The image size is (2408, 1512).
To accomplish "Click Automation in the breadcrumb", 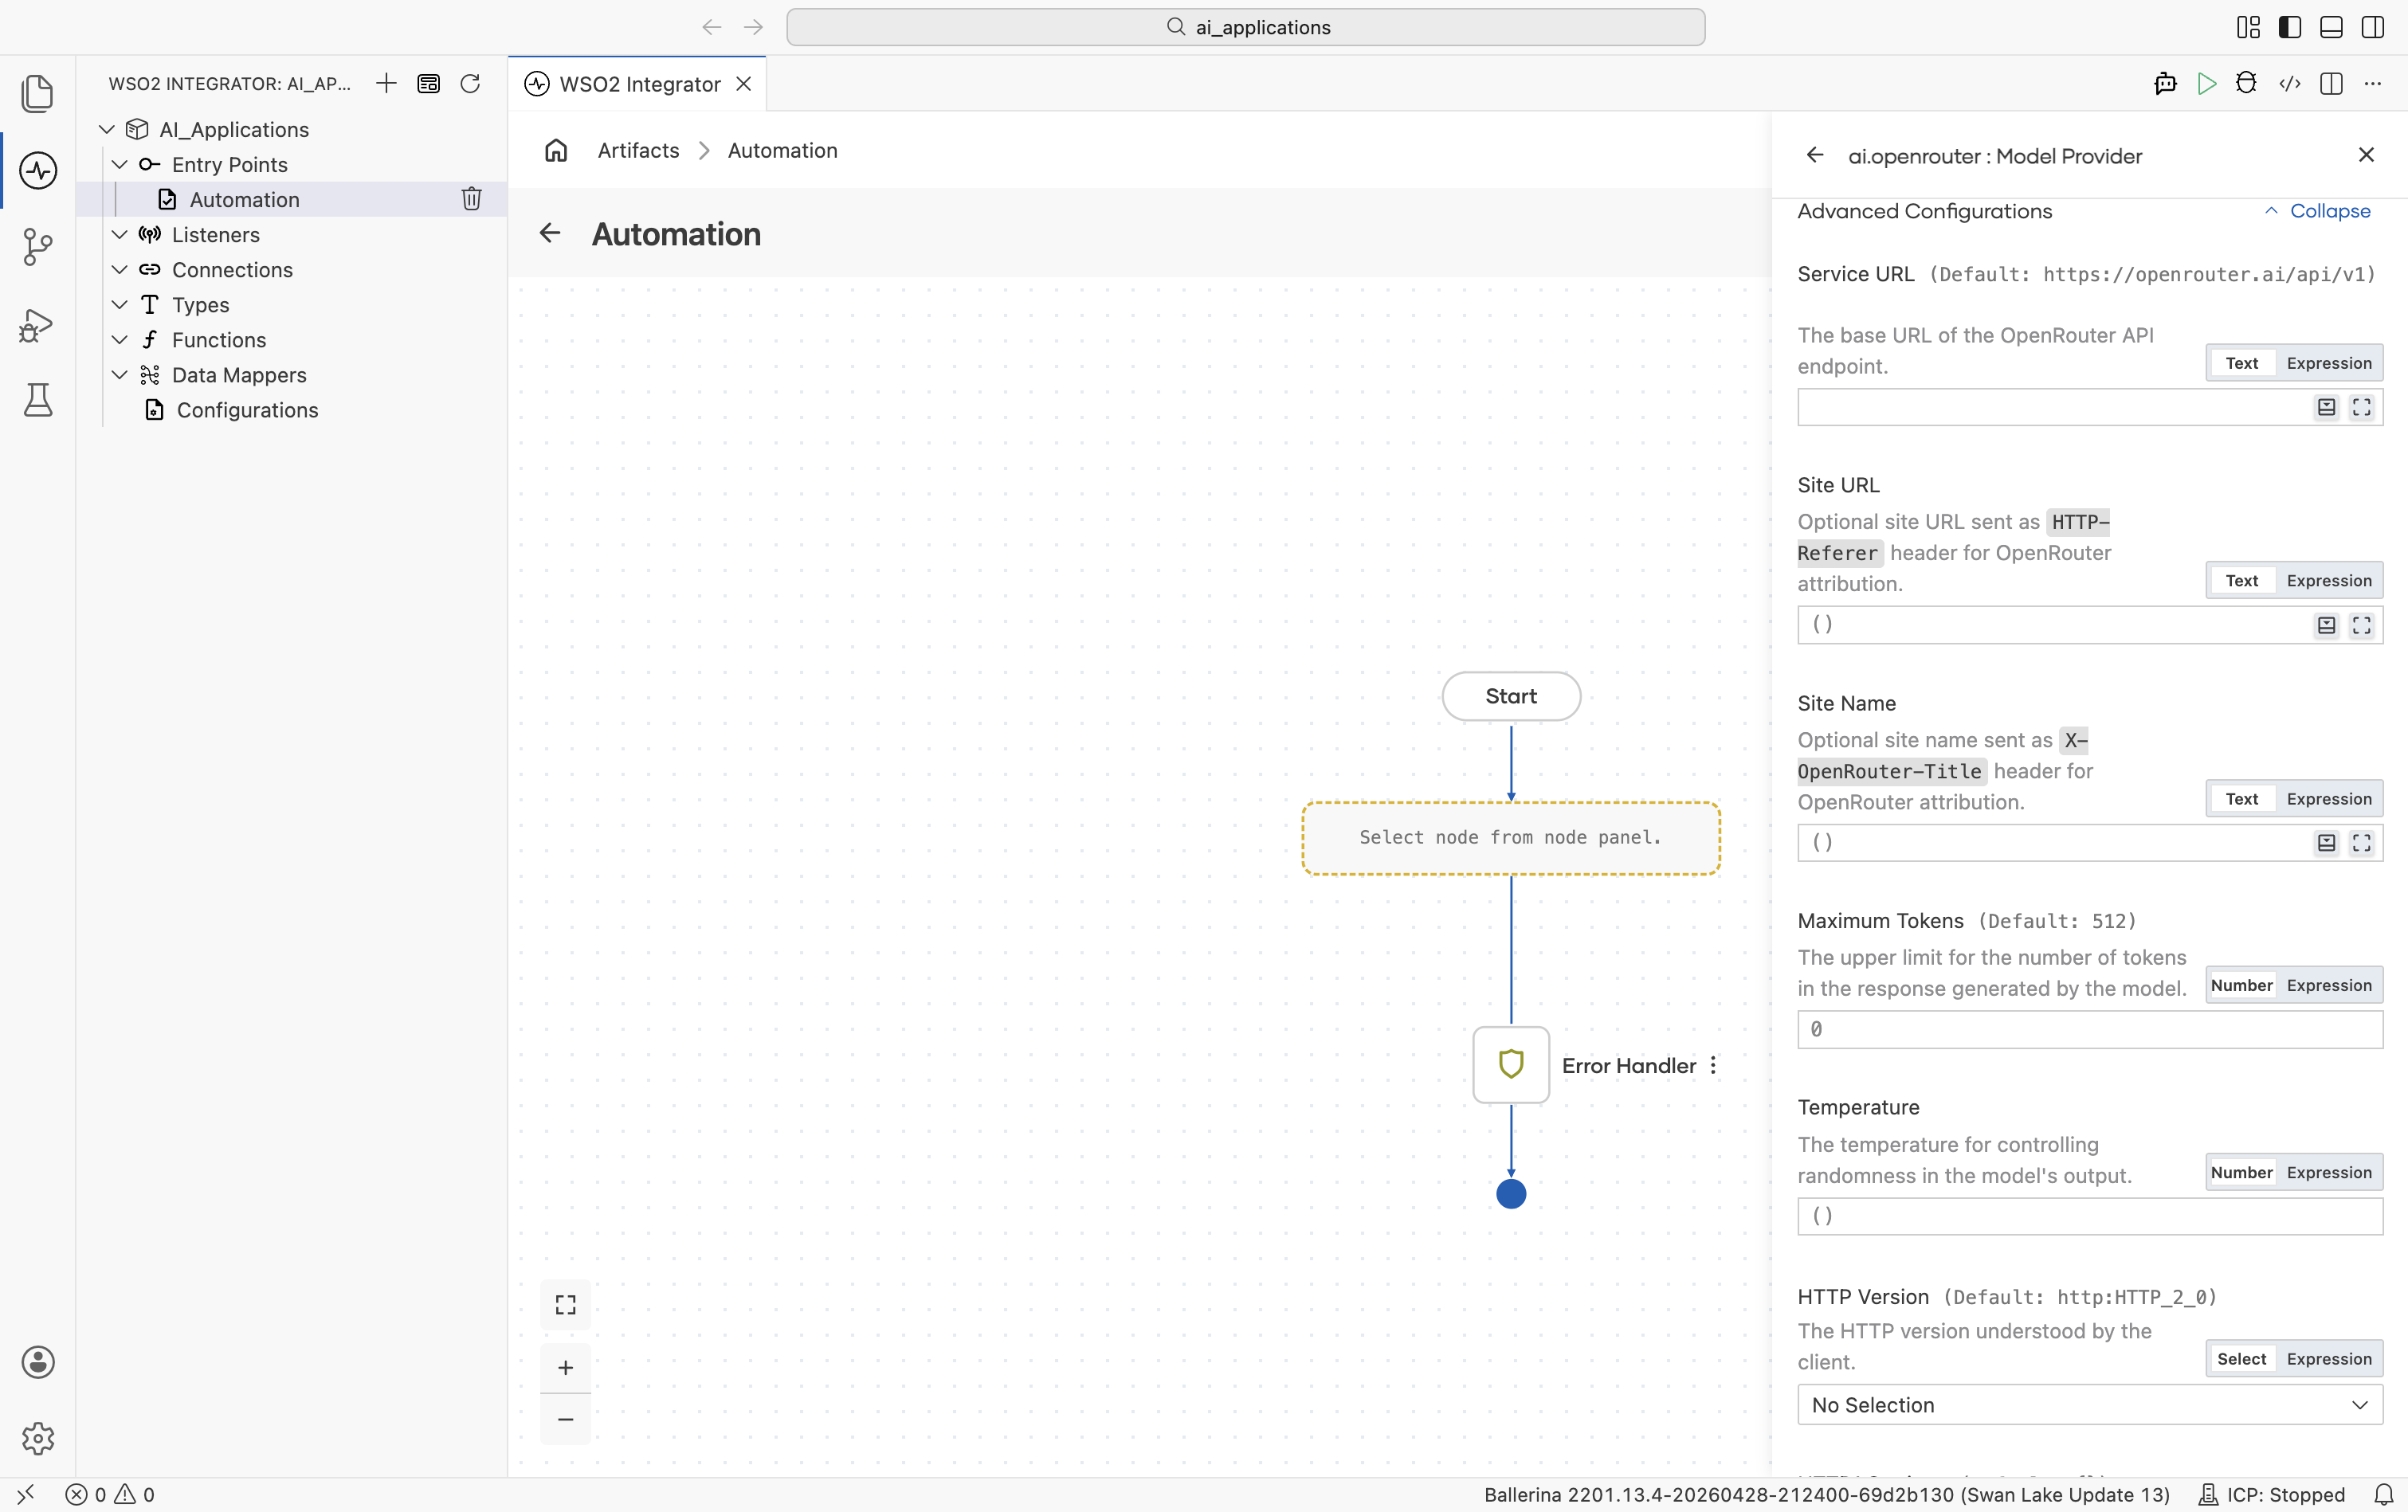I will click(782, 150).
